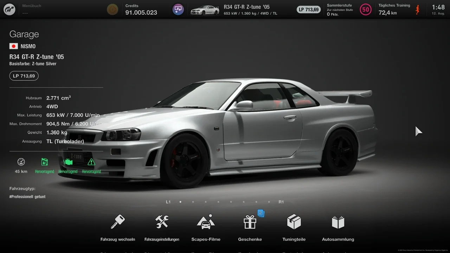The width and height of the screenshot is (450, 253).
Task: Open the Gran Turismo logo menu
Action: (x=9, y=9)
